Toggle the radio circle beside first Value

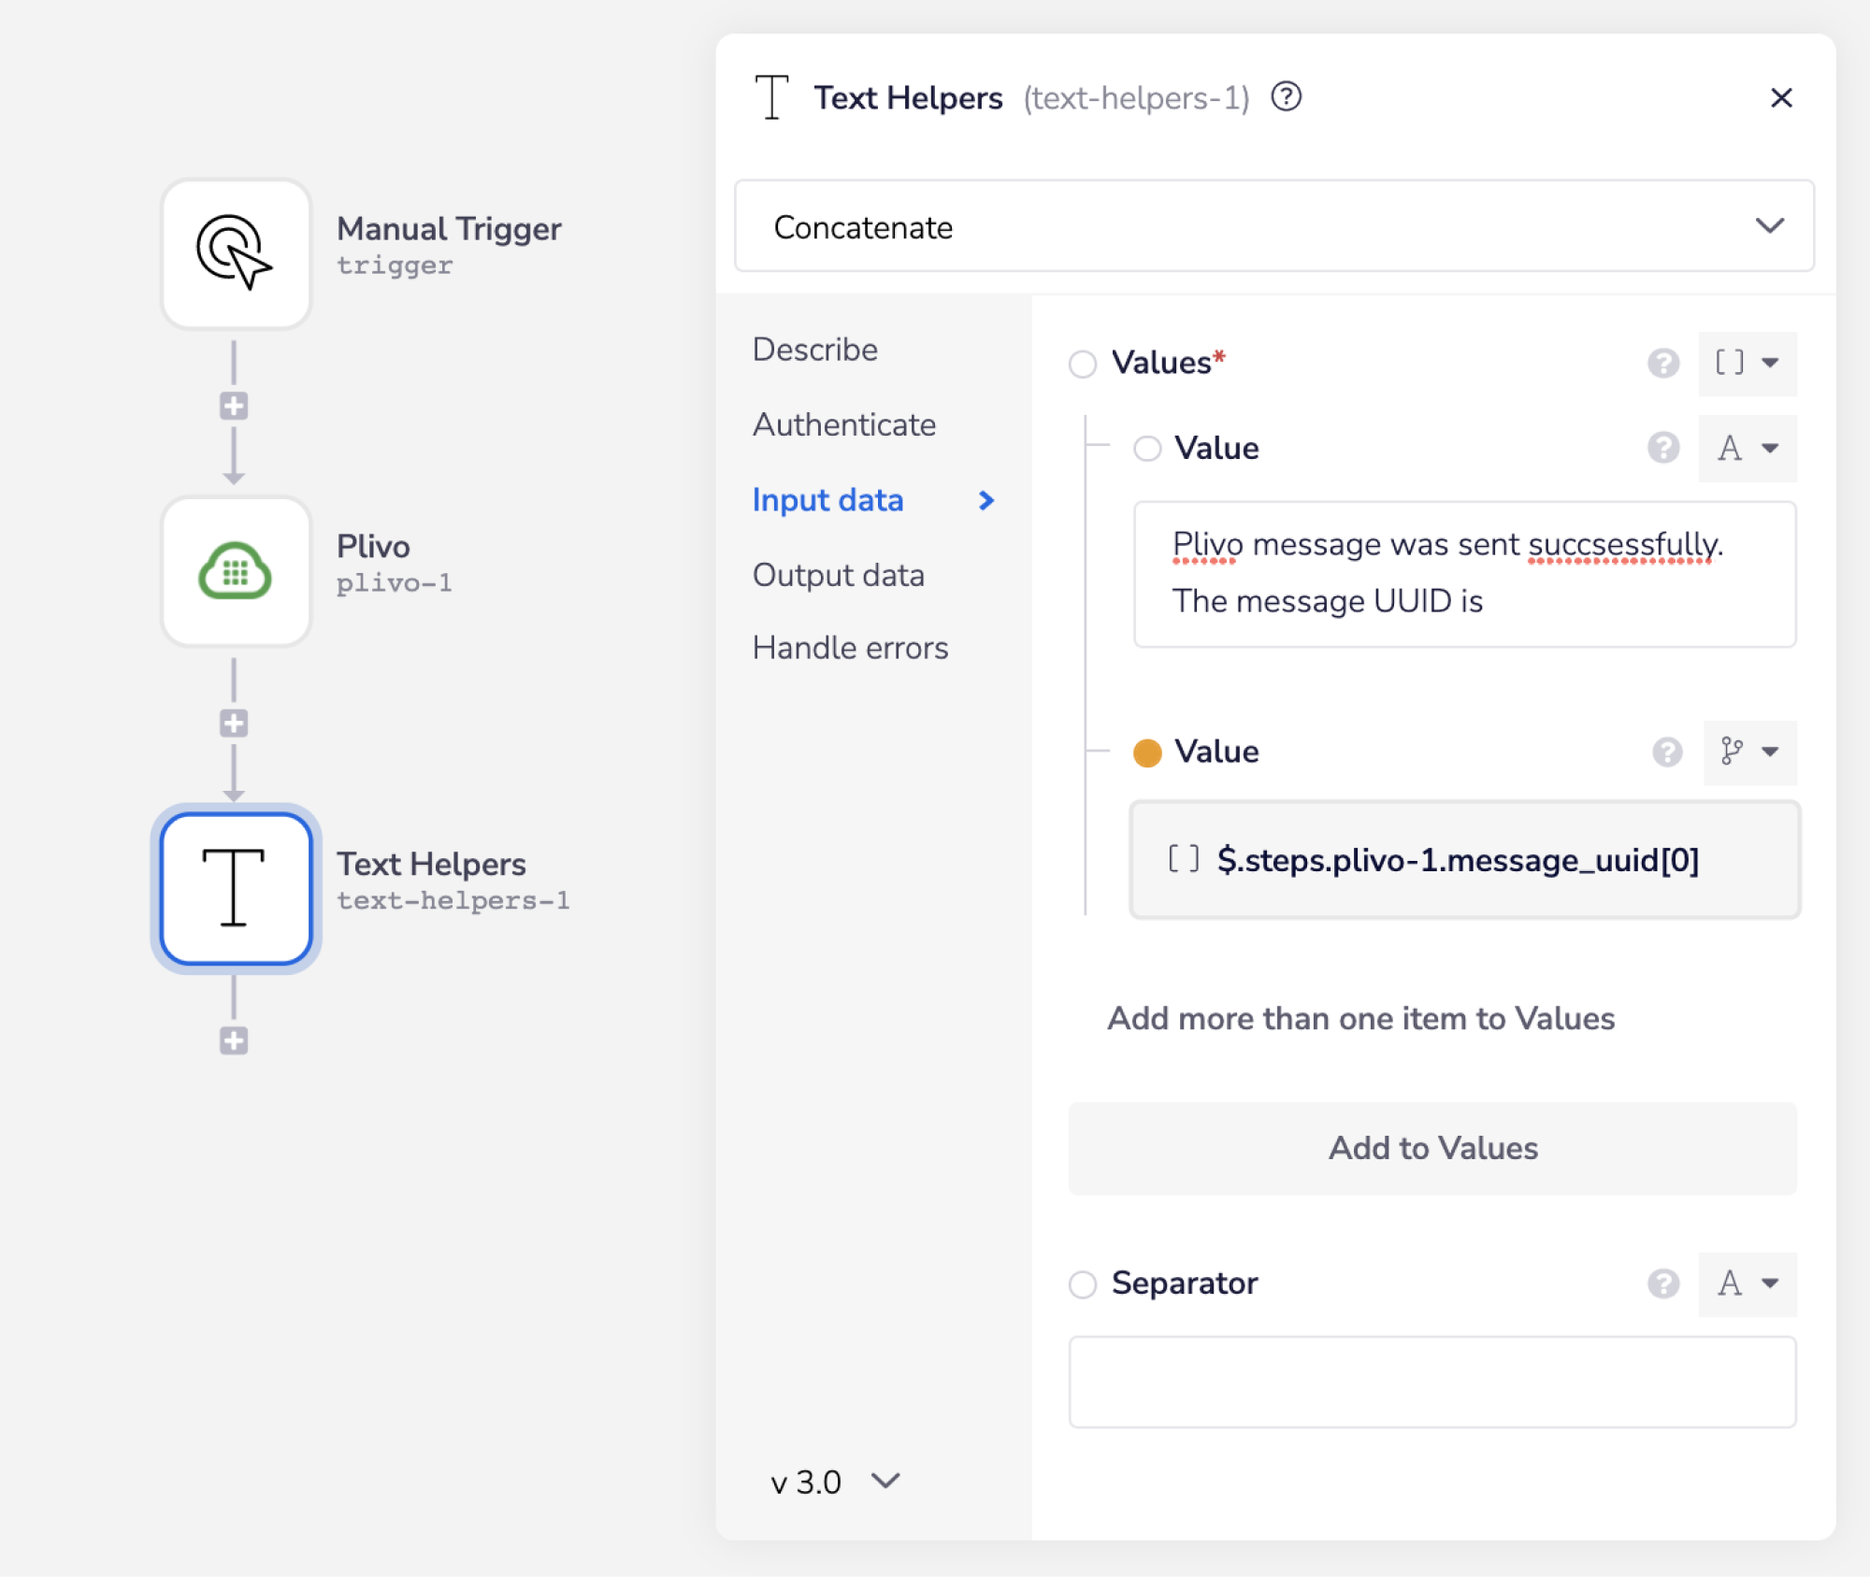(x=1147, y=449)
